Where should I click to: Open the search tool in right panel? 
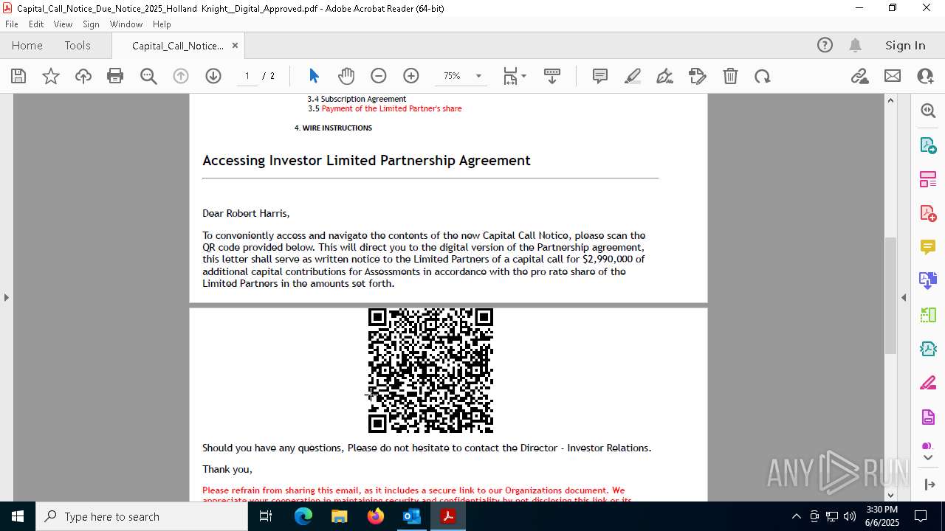point(928,111)
